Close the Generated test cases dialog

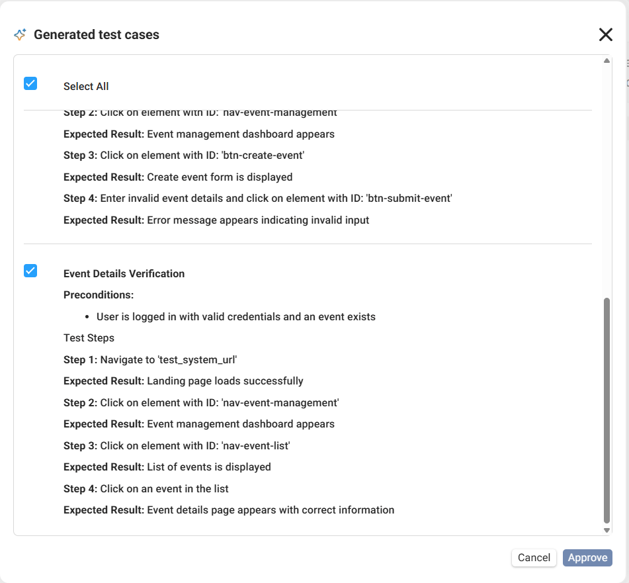click(605, 35)
